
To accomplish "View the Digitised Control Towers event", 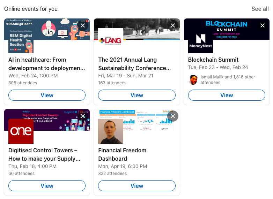I will [x=47, y=186].
